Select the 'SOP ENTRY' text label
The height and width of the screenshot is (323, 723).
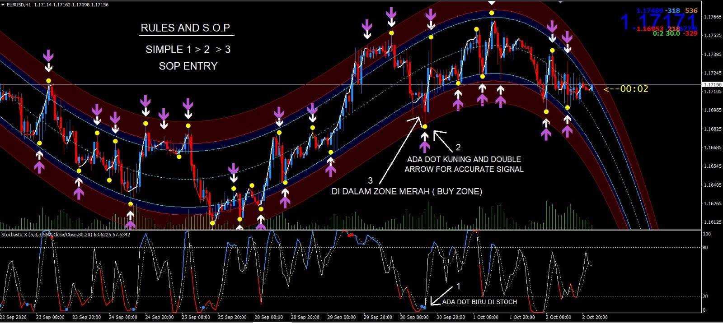(x=188, y=66)
